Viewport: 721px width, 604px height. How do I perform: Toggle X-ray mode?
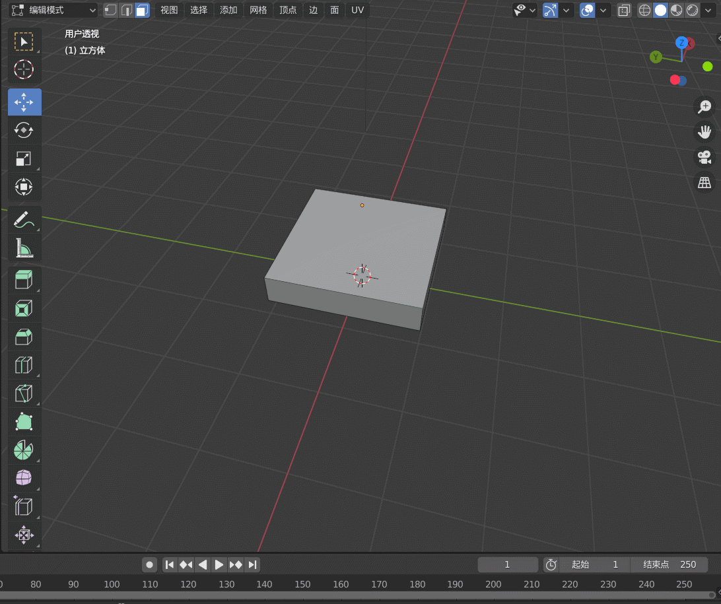(x=624, y=10)
